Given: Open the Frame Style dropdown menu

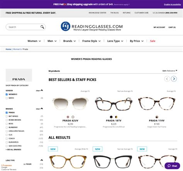Looking at the screenshot, I should [91, 41].
